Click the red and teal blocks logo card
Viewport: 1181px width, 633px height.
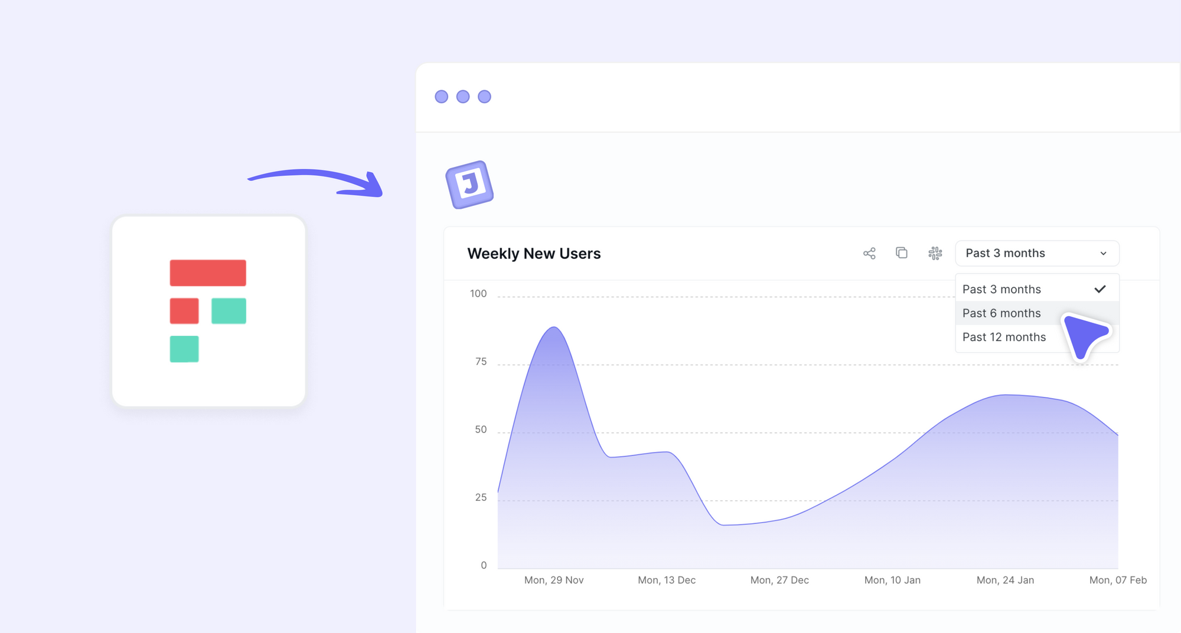pos(208,311)
